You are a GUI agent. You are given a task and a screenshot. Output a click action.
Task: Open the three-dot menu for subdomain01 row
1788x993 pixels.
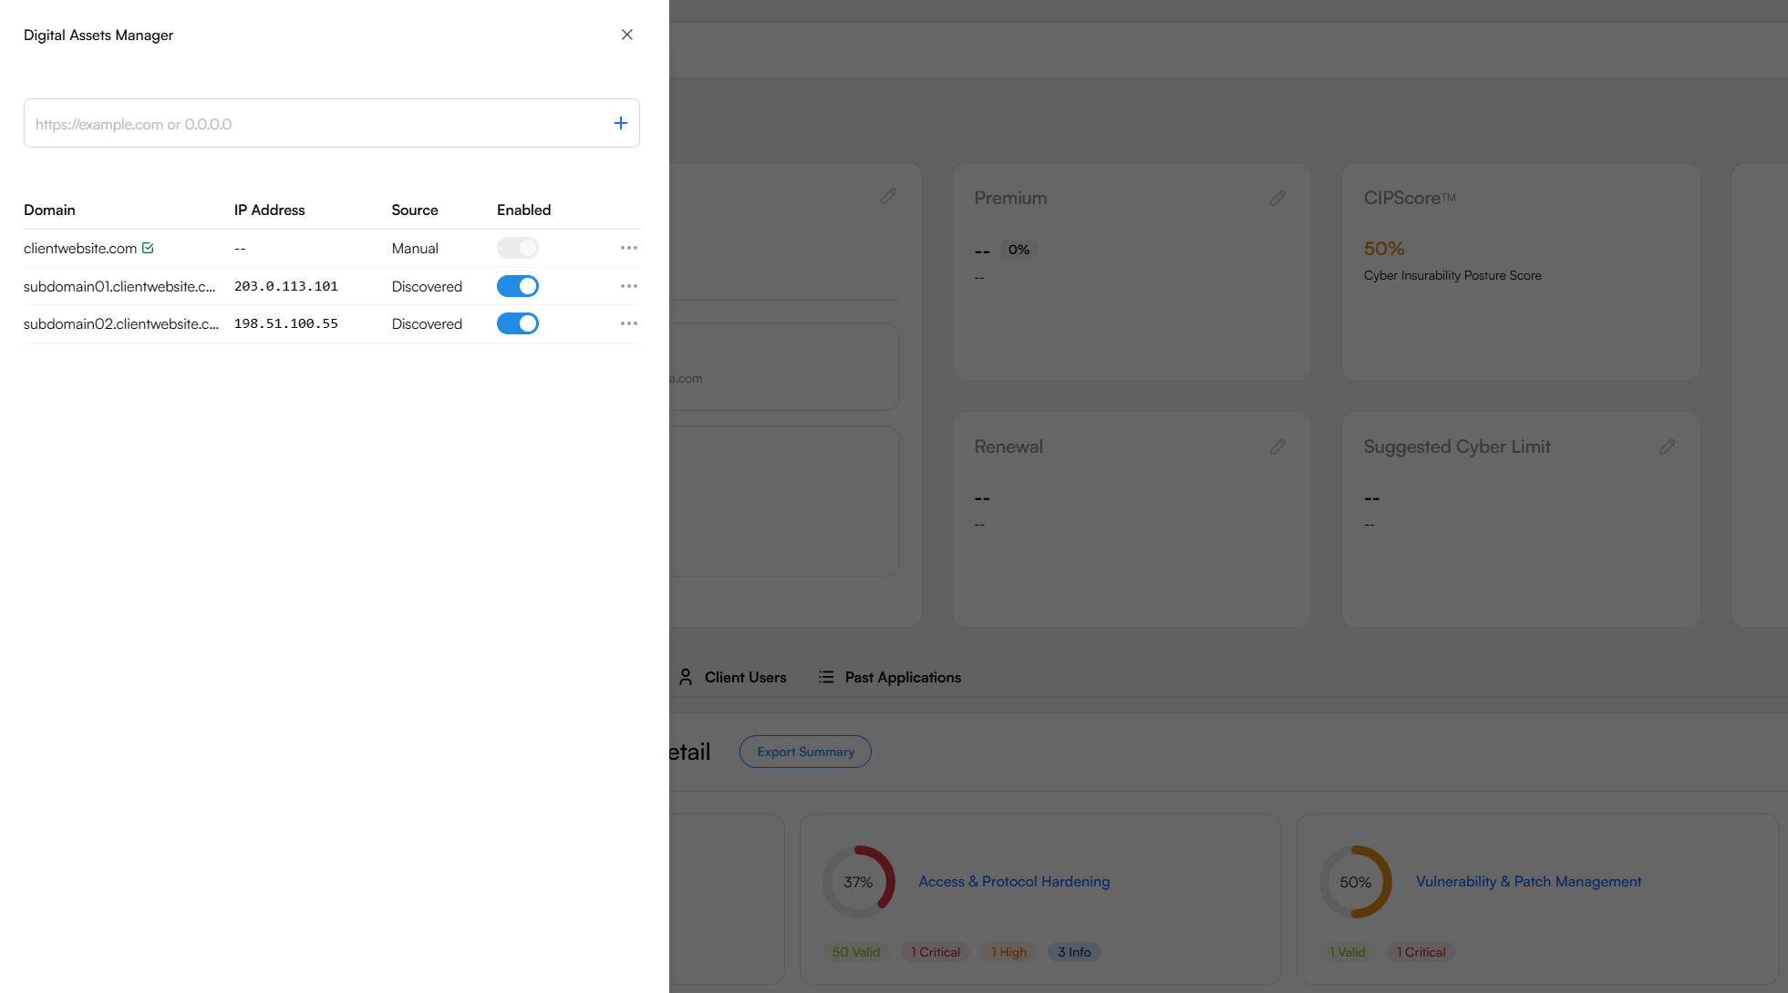[x=628, y=285]
